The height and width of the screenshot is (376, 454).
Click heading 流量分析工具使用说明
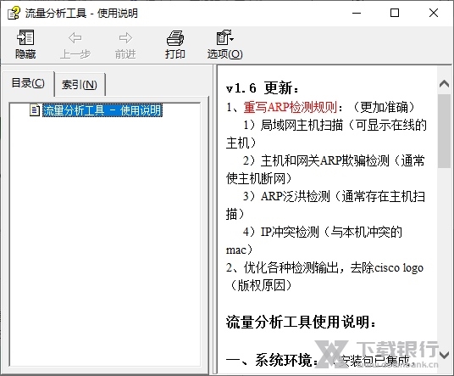[301, 322]
